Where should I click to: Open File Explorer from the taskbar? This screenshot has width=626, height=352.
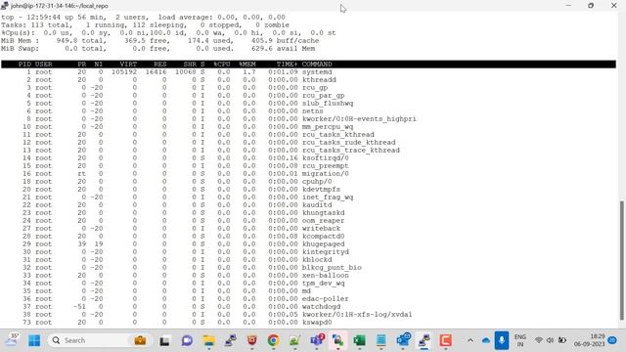(x=208, y=341)
